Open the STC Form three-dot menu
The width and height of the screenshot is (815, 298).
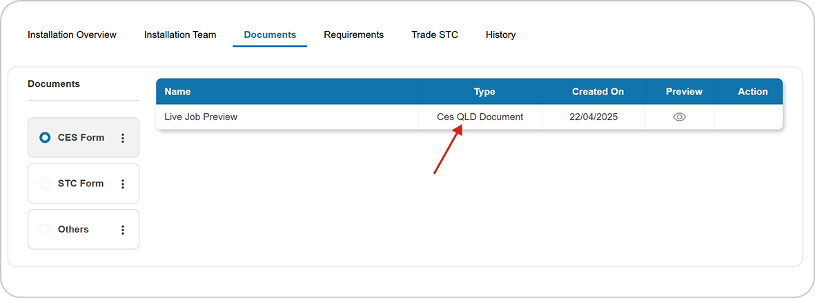(124, 183)
